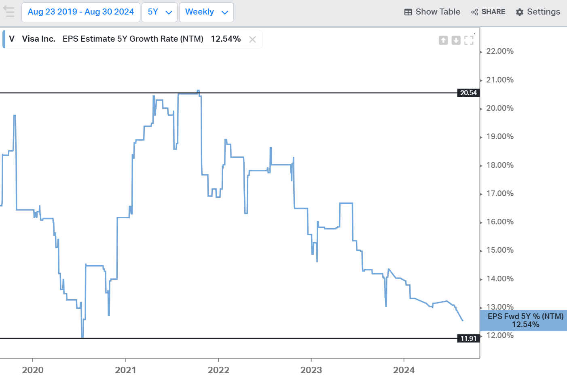This screenshot has width=567, height=376.
Task: Click the 15.00% axis label
Action: pyautogui.click(x=500, y=250)
